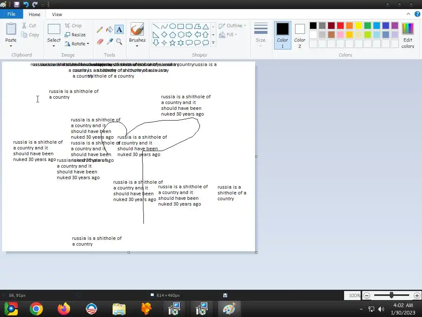This screenshot has height=317, width=422.
Task: Open the Rotate dropdown menu
Action: coord(77,44)
